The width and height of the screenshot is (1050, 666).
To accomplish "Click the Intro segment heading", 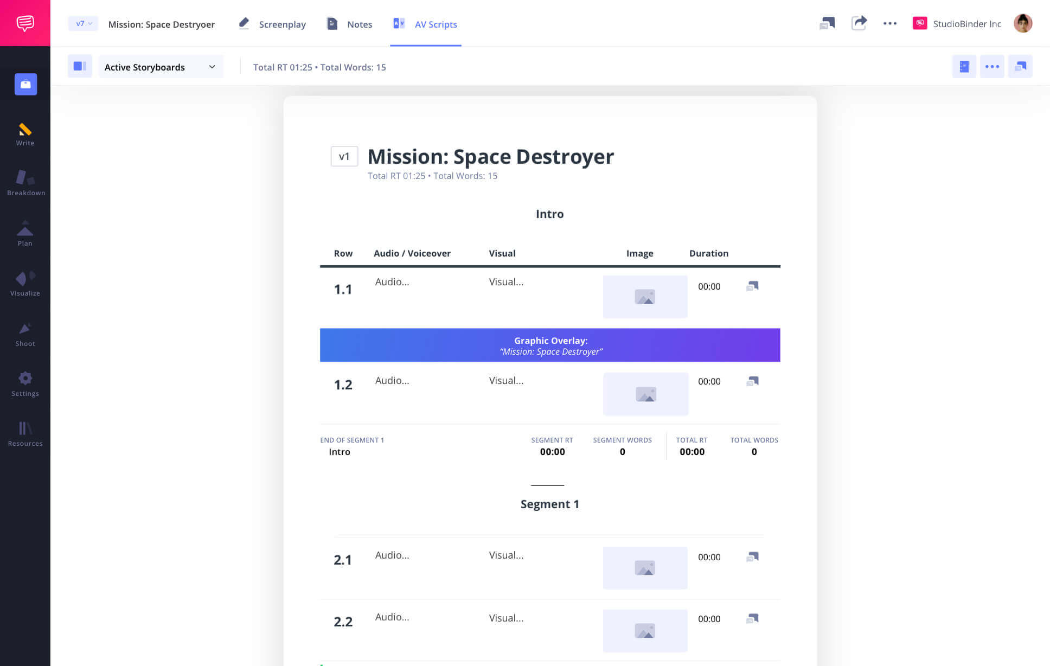I will click(x=549, y=214).
